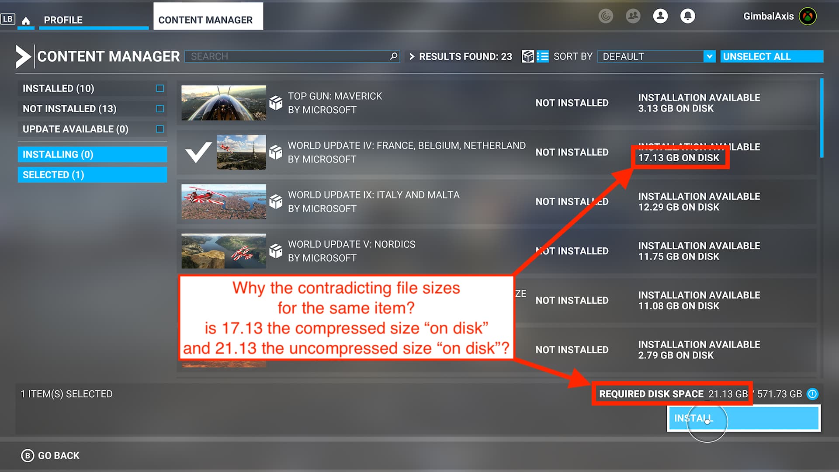The image size is (839, 472).
Task: Click the content list vertical scrollbar
Action: pyautogui.click(x=822, y=118)
